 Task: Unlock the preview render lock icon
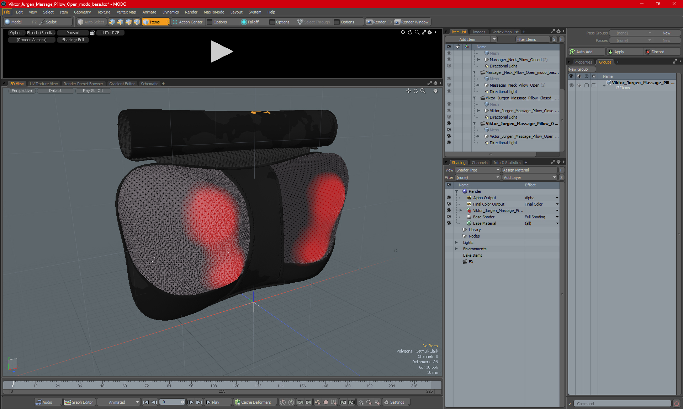pyautogui.click(x=92, y=33)
